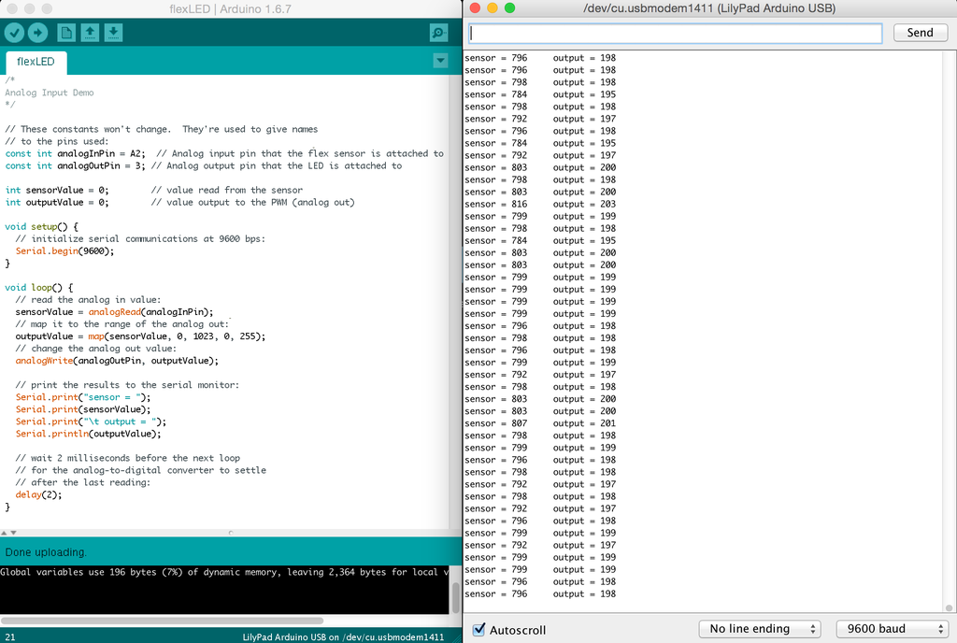This screenshot has height=643, width=957.
Task: Click the Analog Input Demo comment
Action: (x=50, y=93)
